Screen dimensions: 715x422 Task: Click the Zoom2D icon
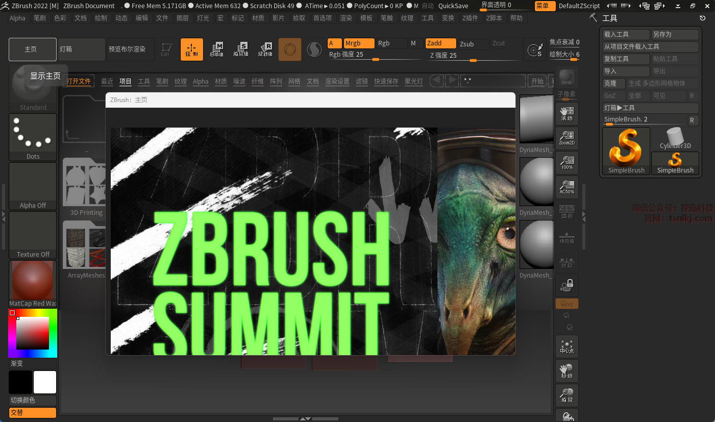pos(566,138)
